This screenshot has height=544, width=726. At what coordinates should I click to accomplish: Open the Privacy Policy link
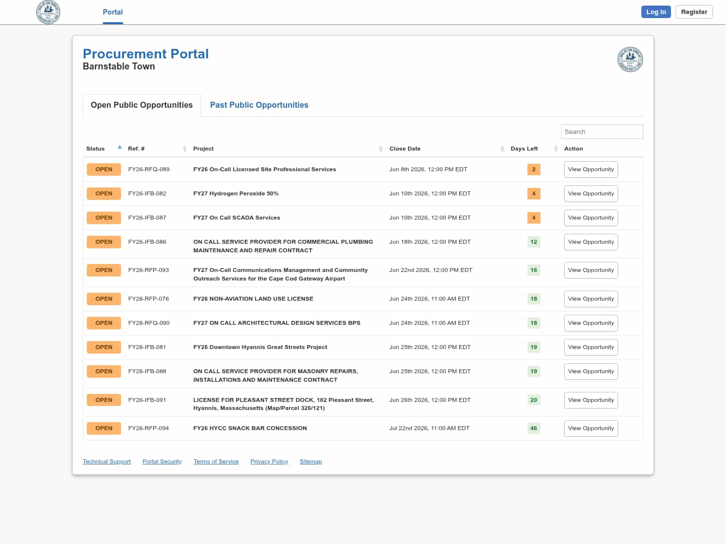click(269, 461)
